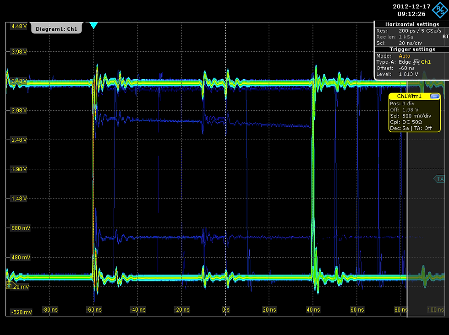The width and height of the screenshot is (449, 335).
Task: Click Dec:Sa | TA: Off line
Action: pyautogui.click(x=411, y=128)
